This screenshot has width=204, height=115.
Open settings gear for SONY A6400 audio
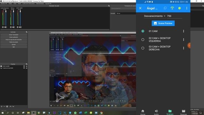(18, 27)
